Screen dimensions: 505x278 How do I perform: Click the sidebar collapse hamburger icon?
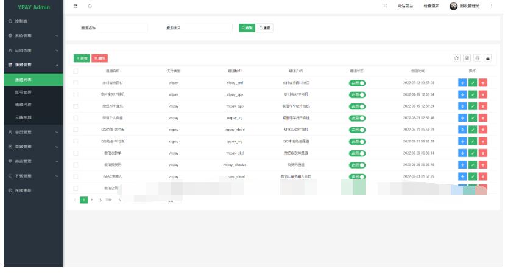click(x=76, y=6)
